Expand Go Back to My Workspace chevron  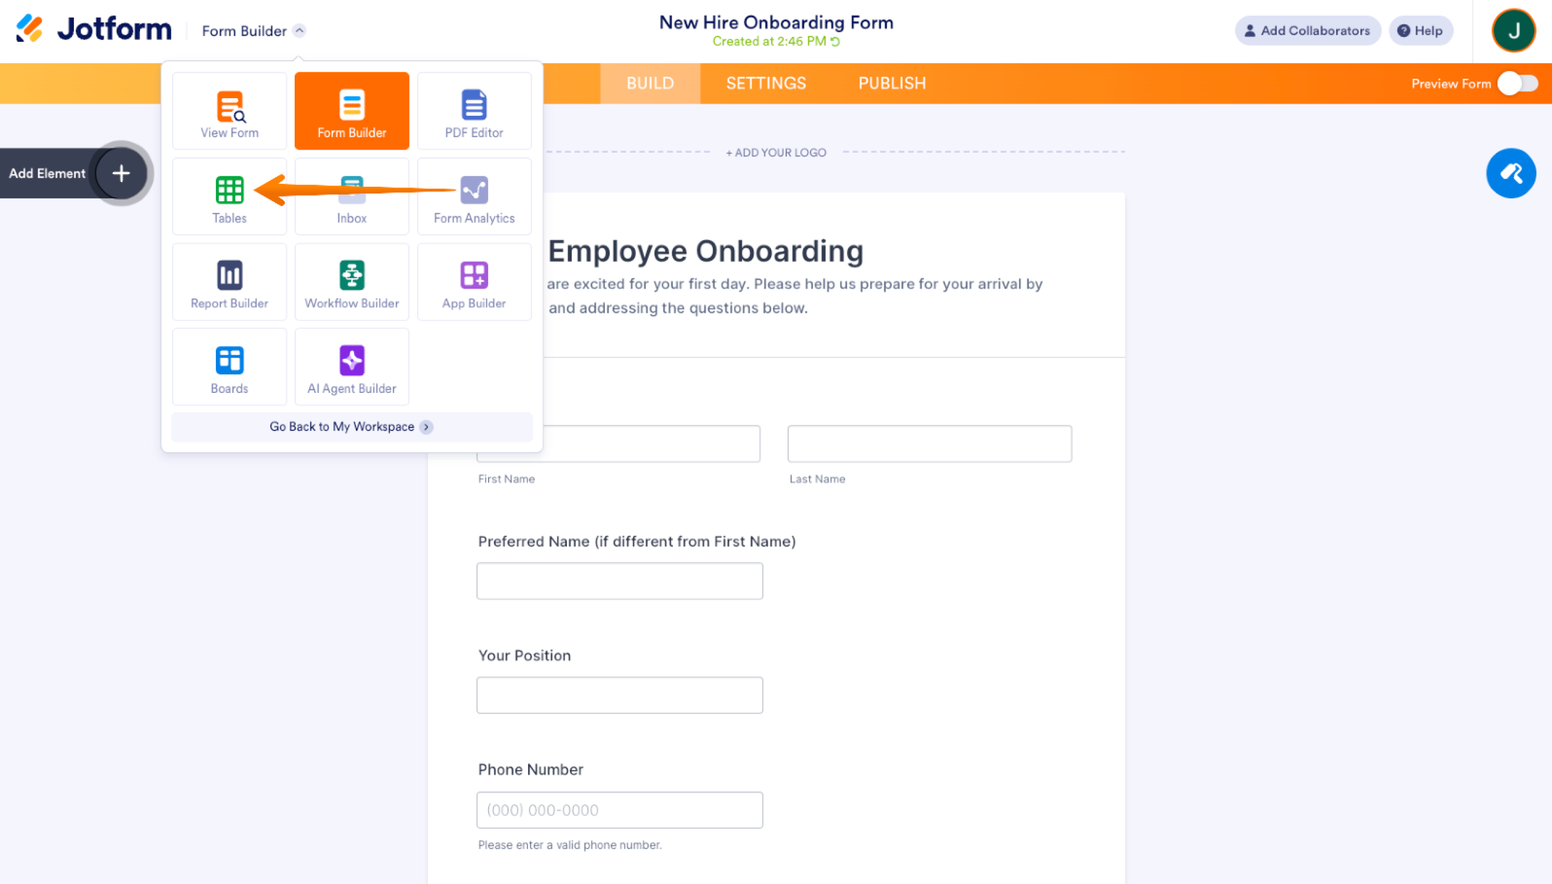427,427
